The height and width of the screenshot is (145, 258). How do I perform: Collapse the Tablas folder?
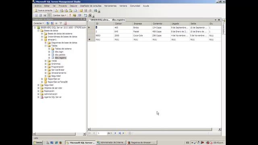(x=46, y=46)
